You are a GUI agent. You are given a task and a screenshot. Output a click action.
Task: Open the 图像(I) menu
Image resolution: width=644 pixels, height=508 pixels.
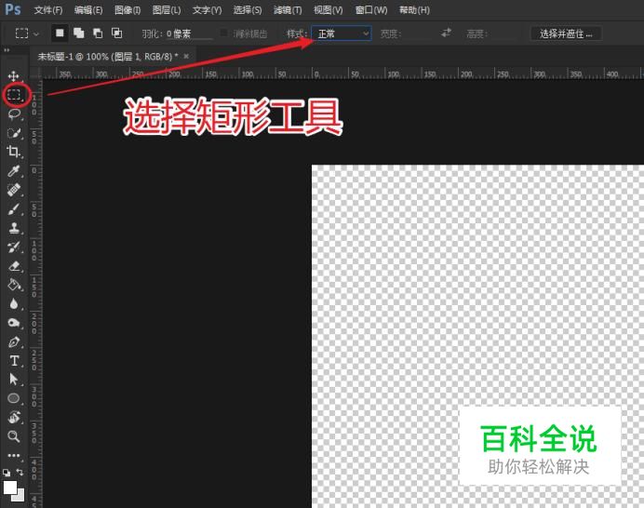pos(127,10)
